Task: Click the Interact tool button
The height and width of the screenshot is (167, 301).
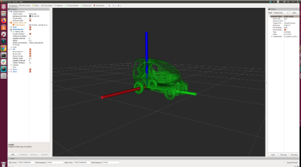Action: pyautogui.click(x=13, y=6)
